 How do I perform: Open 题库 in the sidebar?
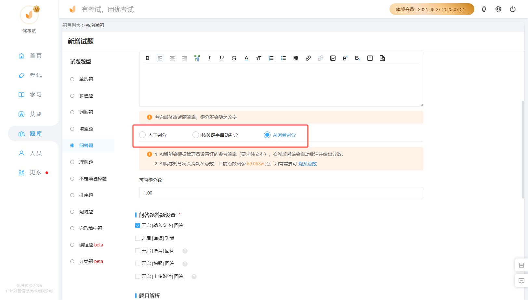point(30,133)
